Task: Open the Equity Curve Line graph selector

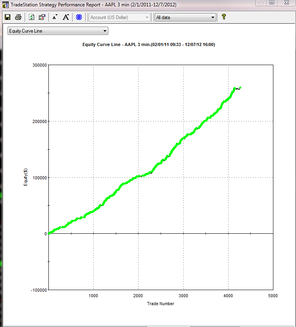Action: 58,31
